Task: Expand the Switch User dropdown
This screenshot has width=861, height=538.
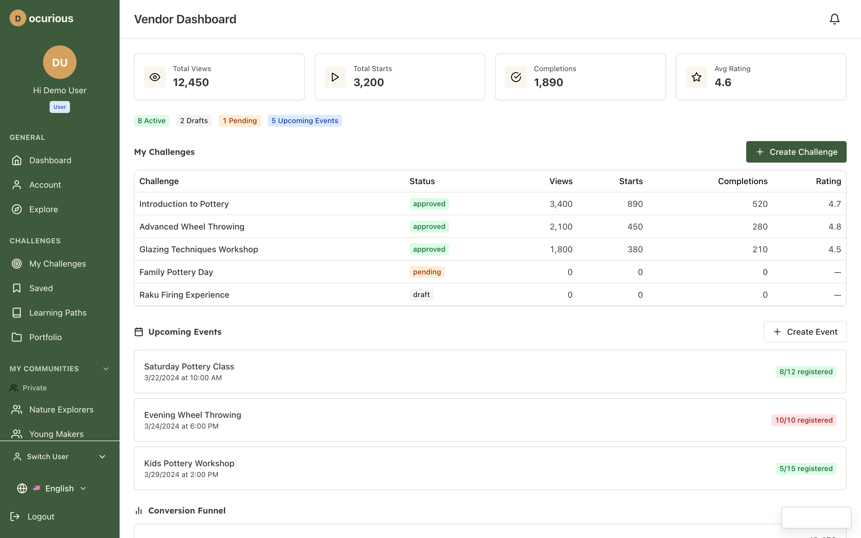Action: pyautogui.click(x=103, y=456)
